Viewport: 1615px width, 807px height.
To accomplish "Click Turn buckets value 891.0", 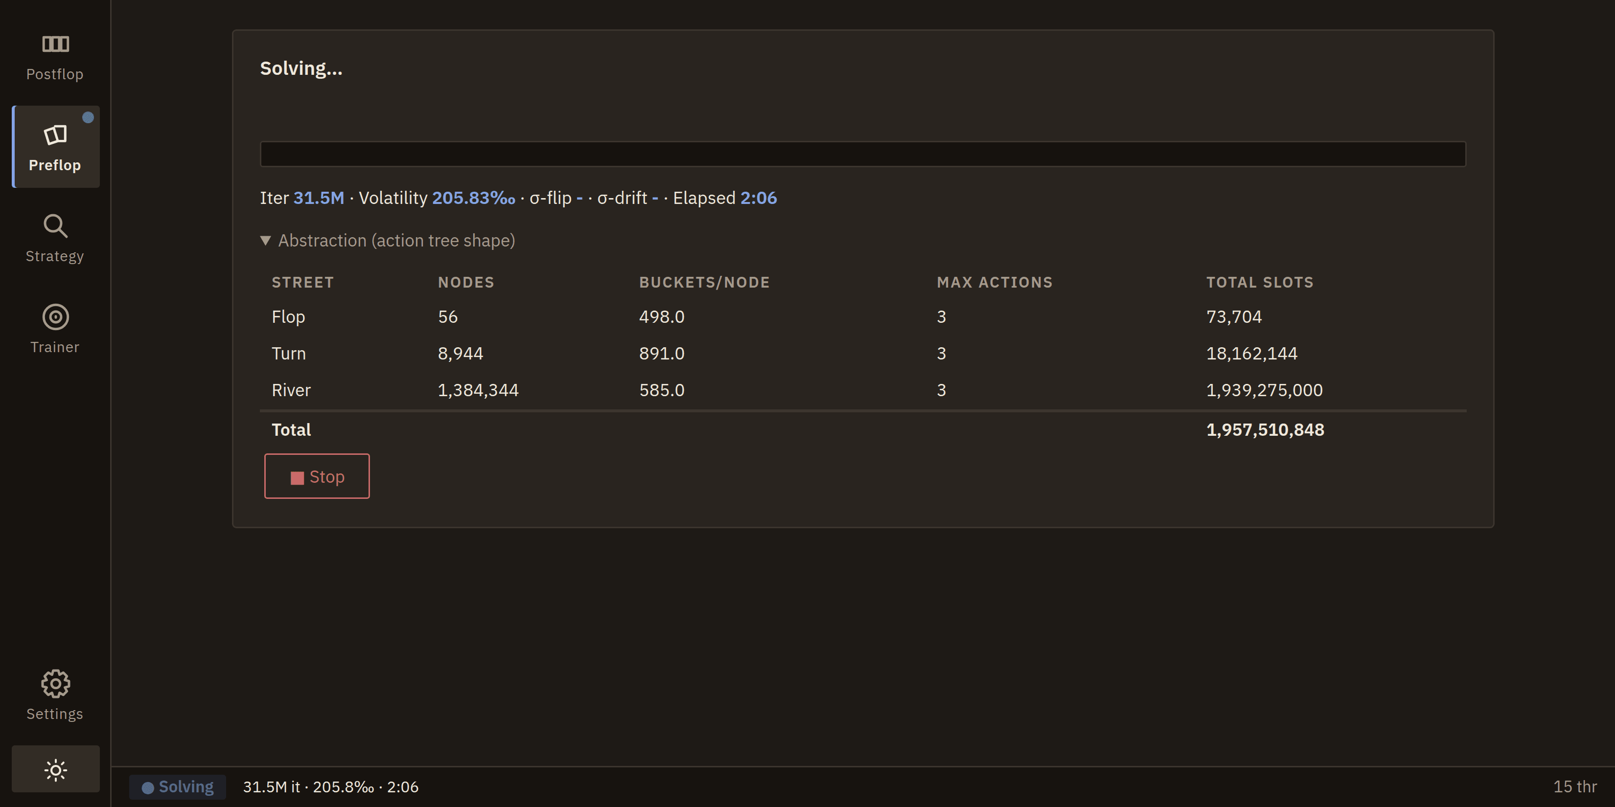I will coord(662,354).
